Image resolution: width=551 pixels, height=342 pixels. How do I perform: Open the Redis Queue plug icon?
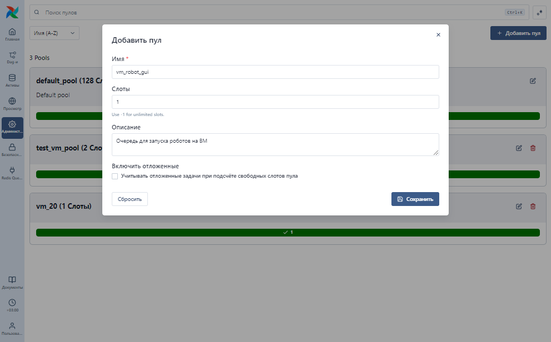12,173
